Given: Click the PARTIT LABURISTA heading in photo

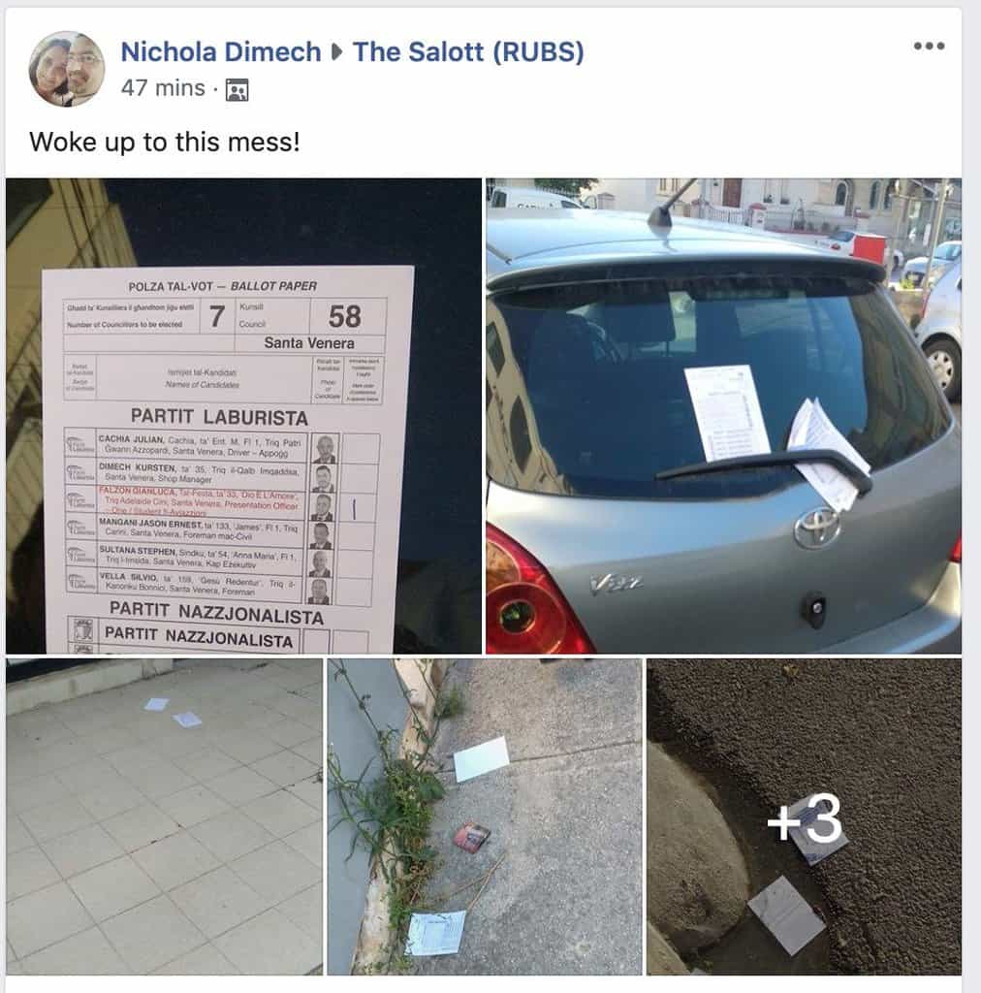Looking at the screenshot, I should coord(219,417).
